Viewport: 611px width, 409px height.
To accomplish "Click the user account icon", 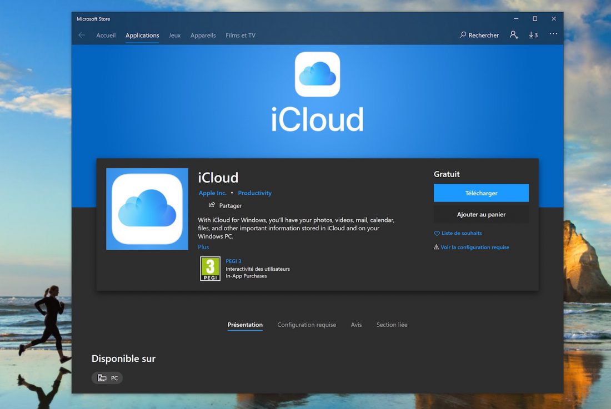I will click(514, 34).
